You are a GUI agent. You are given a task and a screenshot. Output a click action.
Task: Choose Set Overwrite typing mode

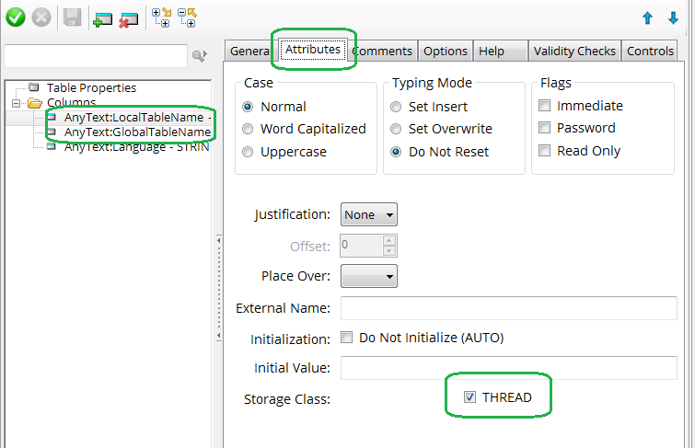click(x=396, y=129)
